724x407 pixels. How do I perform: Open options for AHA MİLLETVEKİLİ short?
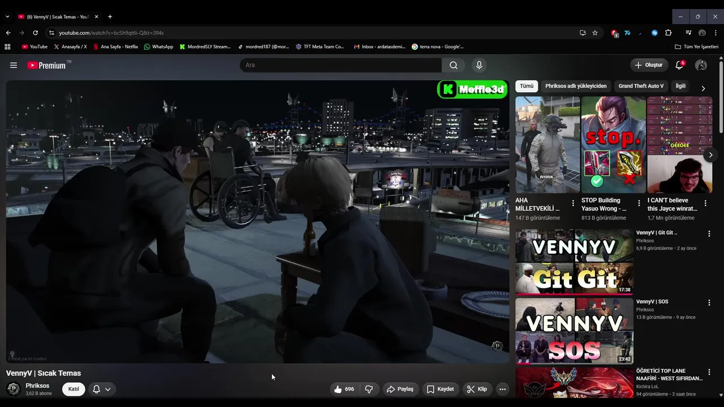[573, 203]
